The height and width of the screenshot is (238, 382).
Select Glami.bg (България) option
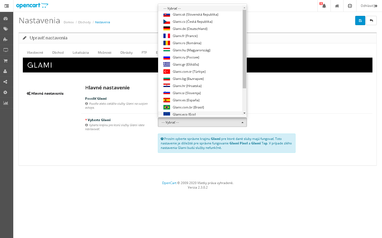pos(200,79)
